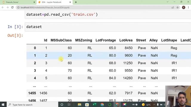The image size is (191, 107).
Task: Close the Finaculo_focus/ tab
Action: coord(34,2)
